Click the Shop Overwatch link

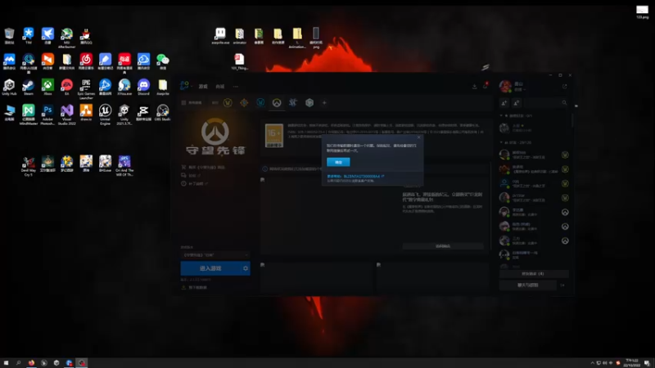[204, 168]
